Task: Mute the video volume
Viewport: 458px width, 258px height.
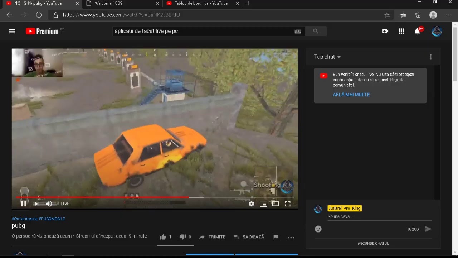Action: (x=49, y=204)
